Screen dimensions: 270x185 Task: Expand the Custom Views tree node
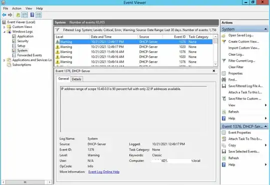4,27
